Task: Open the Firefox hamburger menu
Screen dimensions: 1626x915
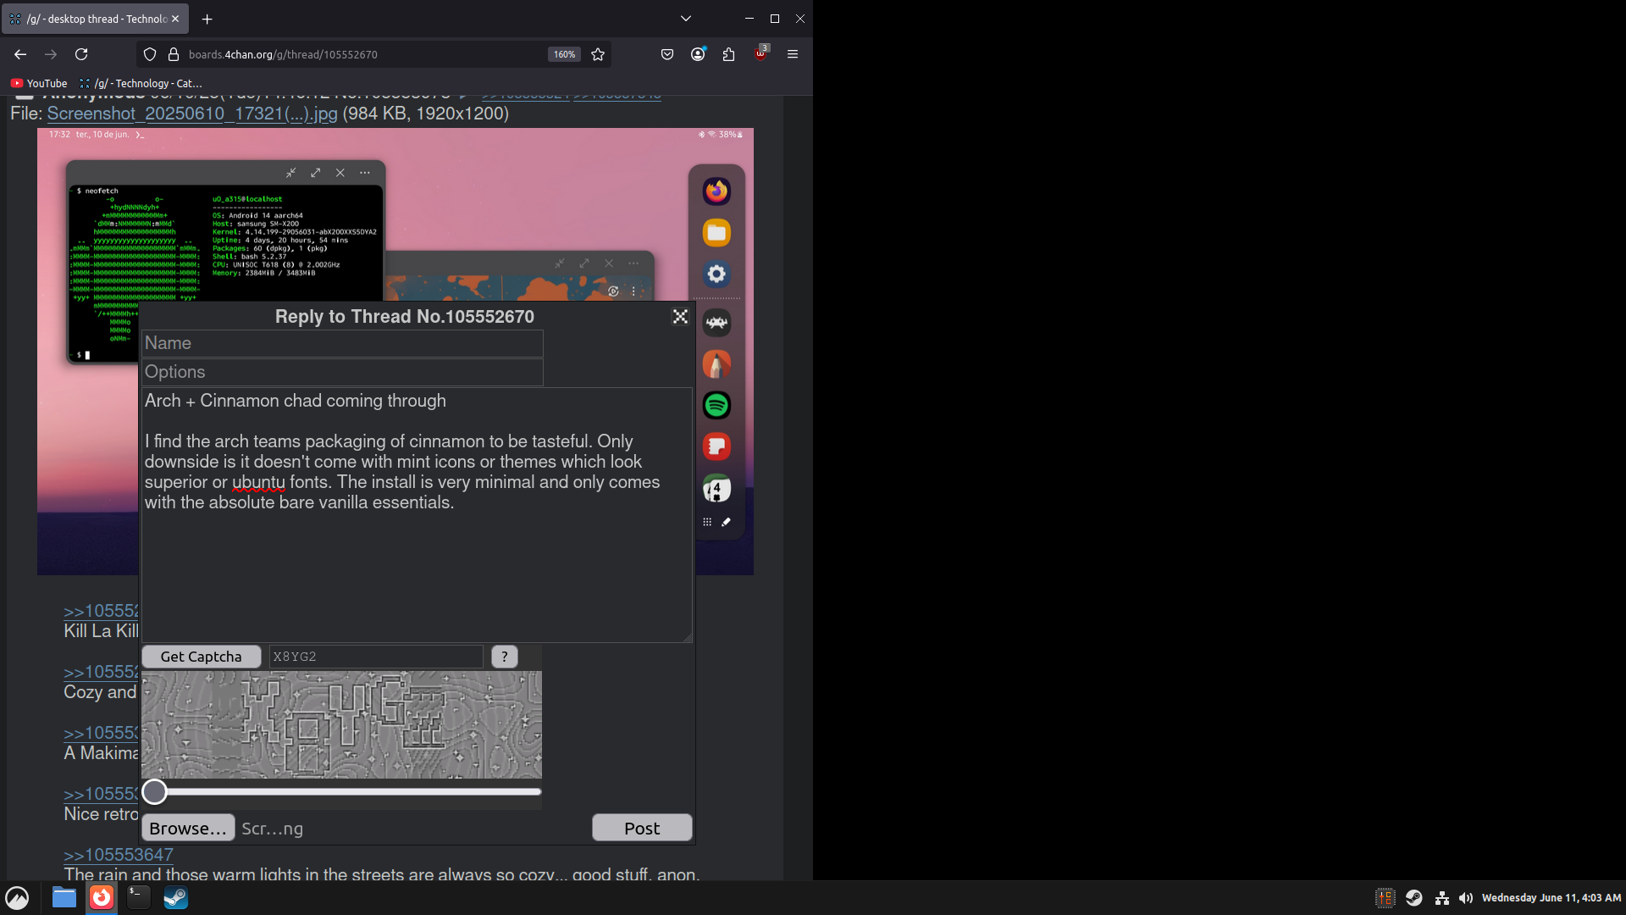Action: tap(793, 54)
